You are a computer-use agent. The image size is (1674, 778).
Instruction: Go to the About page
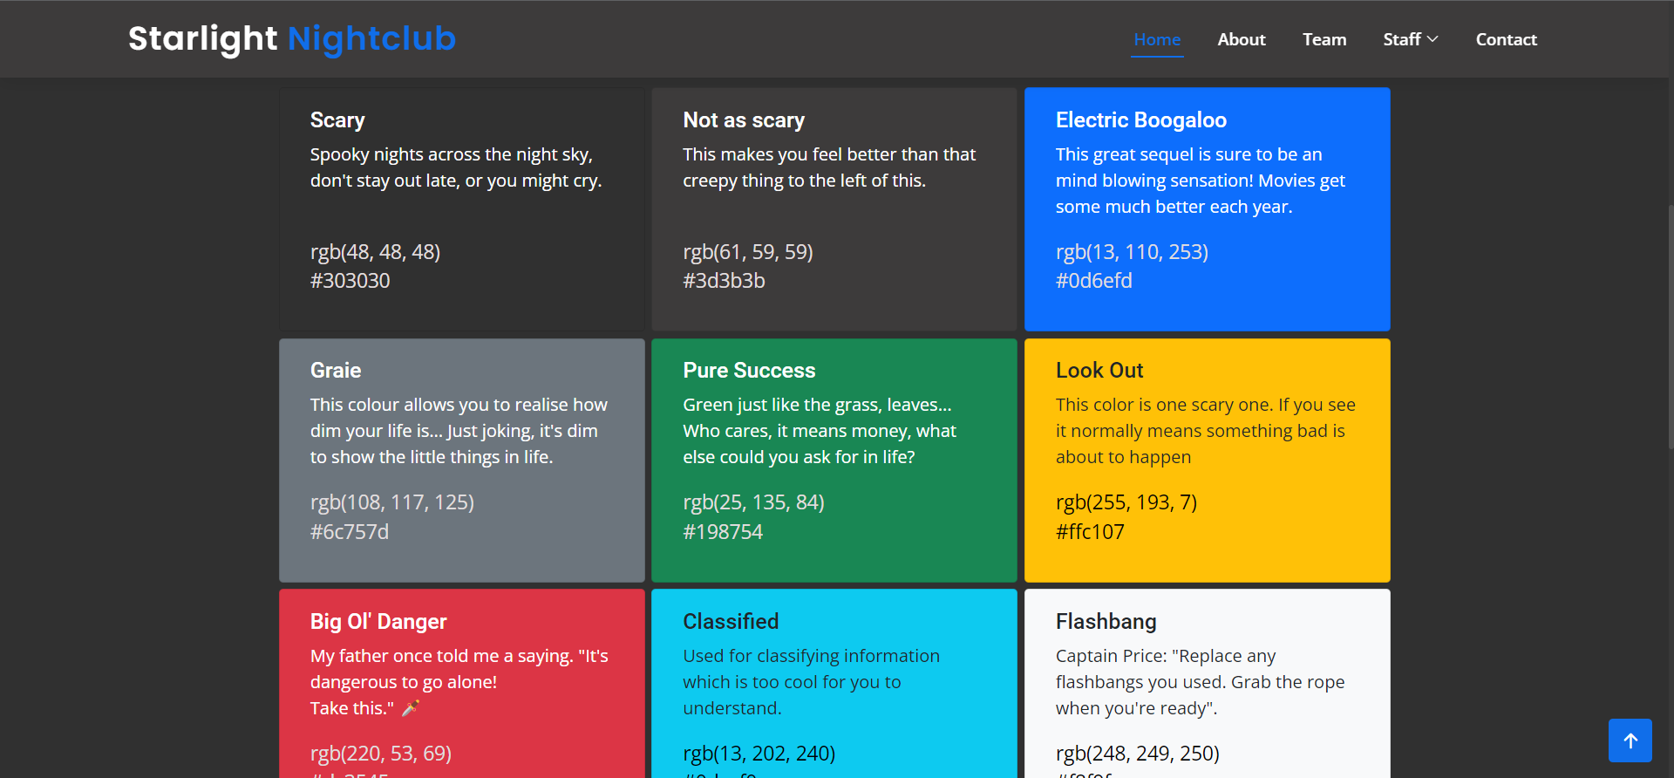coord(1241,39)
